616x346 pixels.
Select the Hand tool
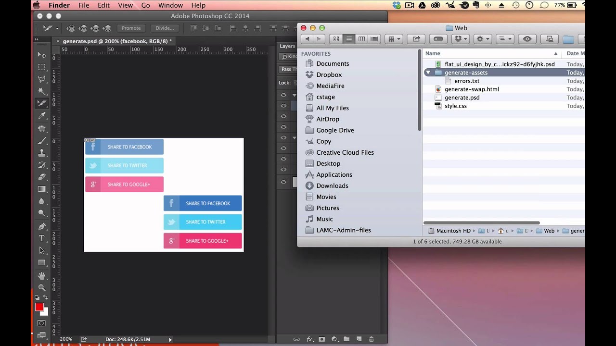(x=42, y=276)
